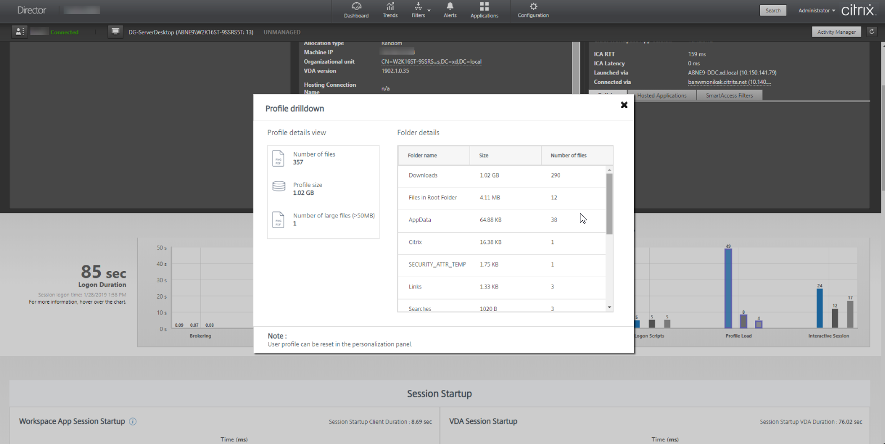This screenshot has width=885, height=444.
Task: Open Activity Manager
Action: click(x=836, y=32)
